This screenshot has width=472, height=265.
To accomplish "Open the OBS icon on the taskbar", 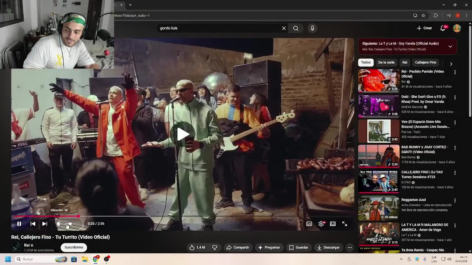I will coord(107,259).
